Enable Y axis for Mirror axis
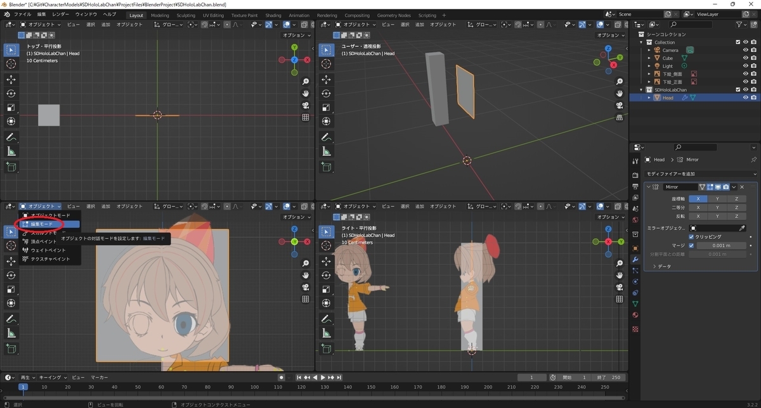Viewport: 761px width, 408px height. pyautogui.click(x=717, y=198)
